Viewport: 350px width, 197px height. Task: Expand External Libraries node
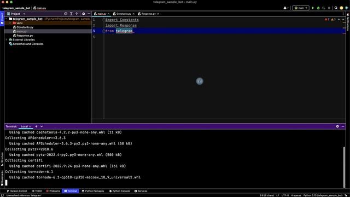[7, 40]
